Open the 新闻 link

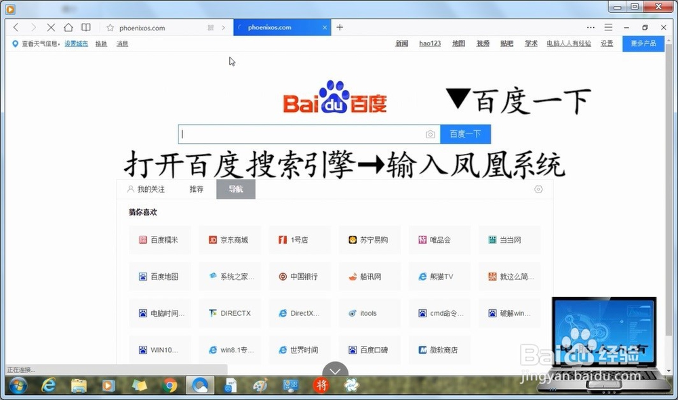(x=401, y=43)
